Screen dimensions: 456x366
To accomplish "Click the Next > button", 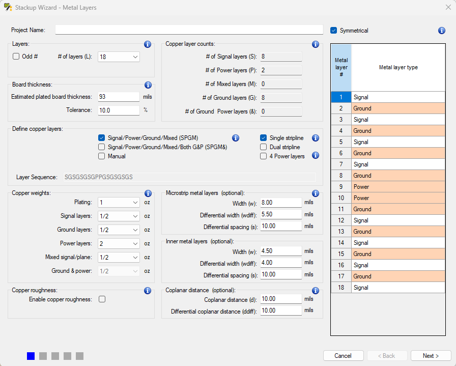I will tap(431, 355).
